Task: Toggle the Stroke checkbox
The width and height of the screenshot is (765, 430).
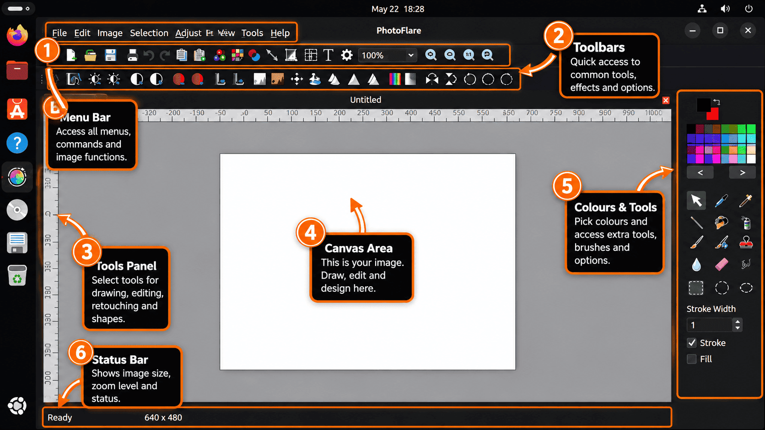Action: pyautogui.click(x=692, y=343)
